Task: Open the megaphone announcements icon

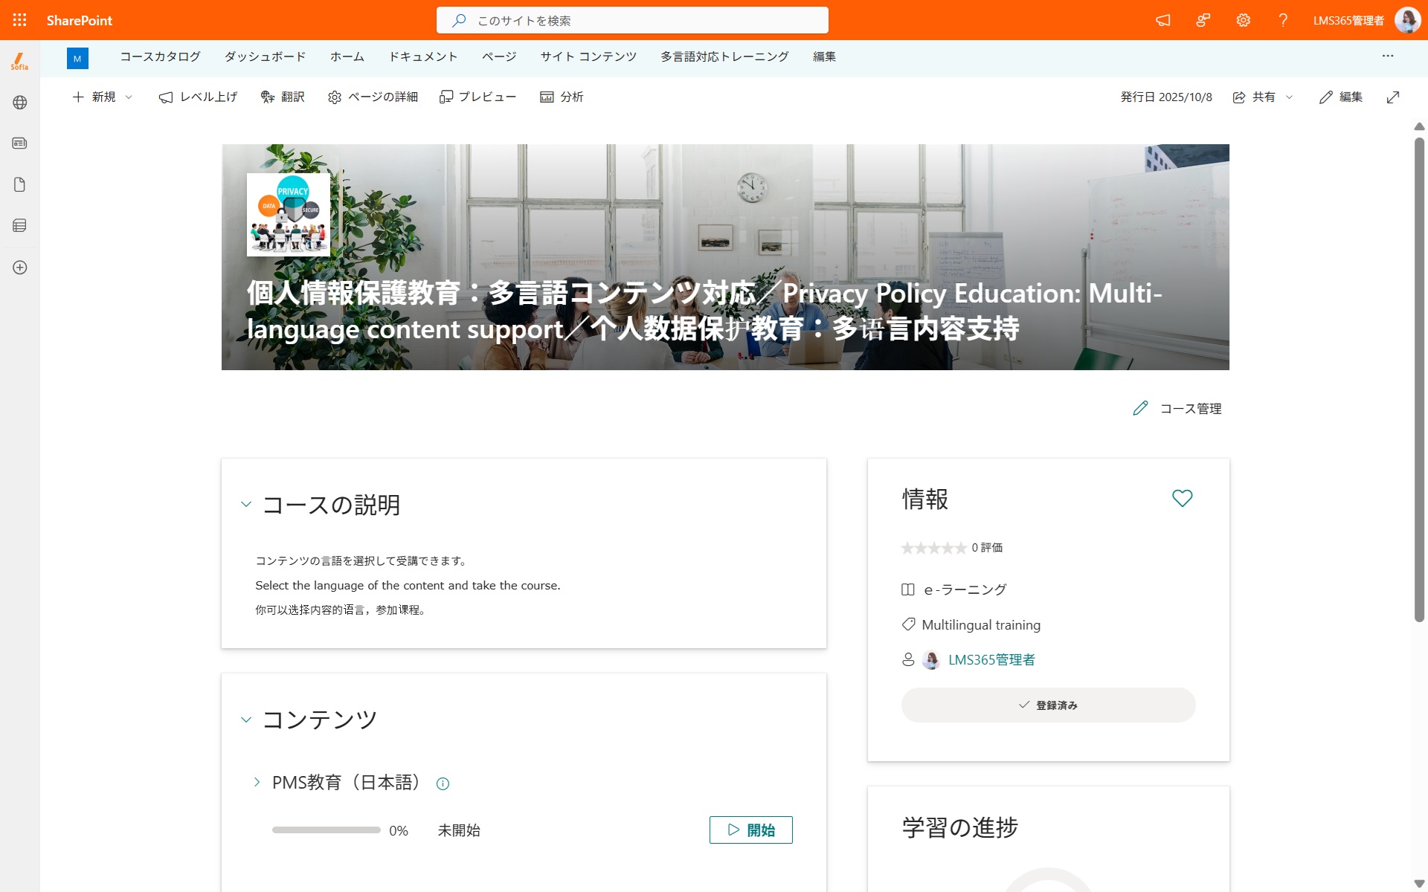Action: pos(1163,20)
